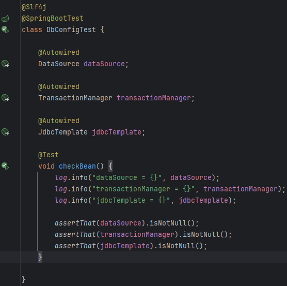
Task: Click the final closing brace of the class
Action: pyautogui.click(x=24, y=280)
